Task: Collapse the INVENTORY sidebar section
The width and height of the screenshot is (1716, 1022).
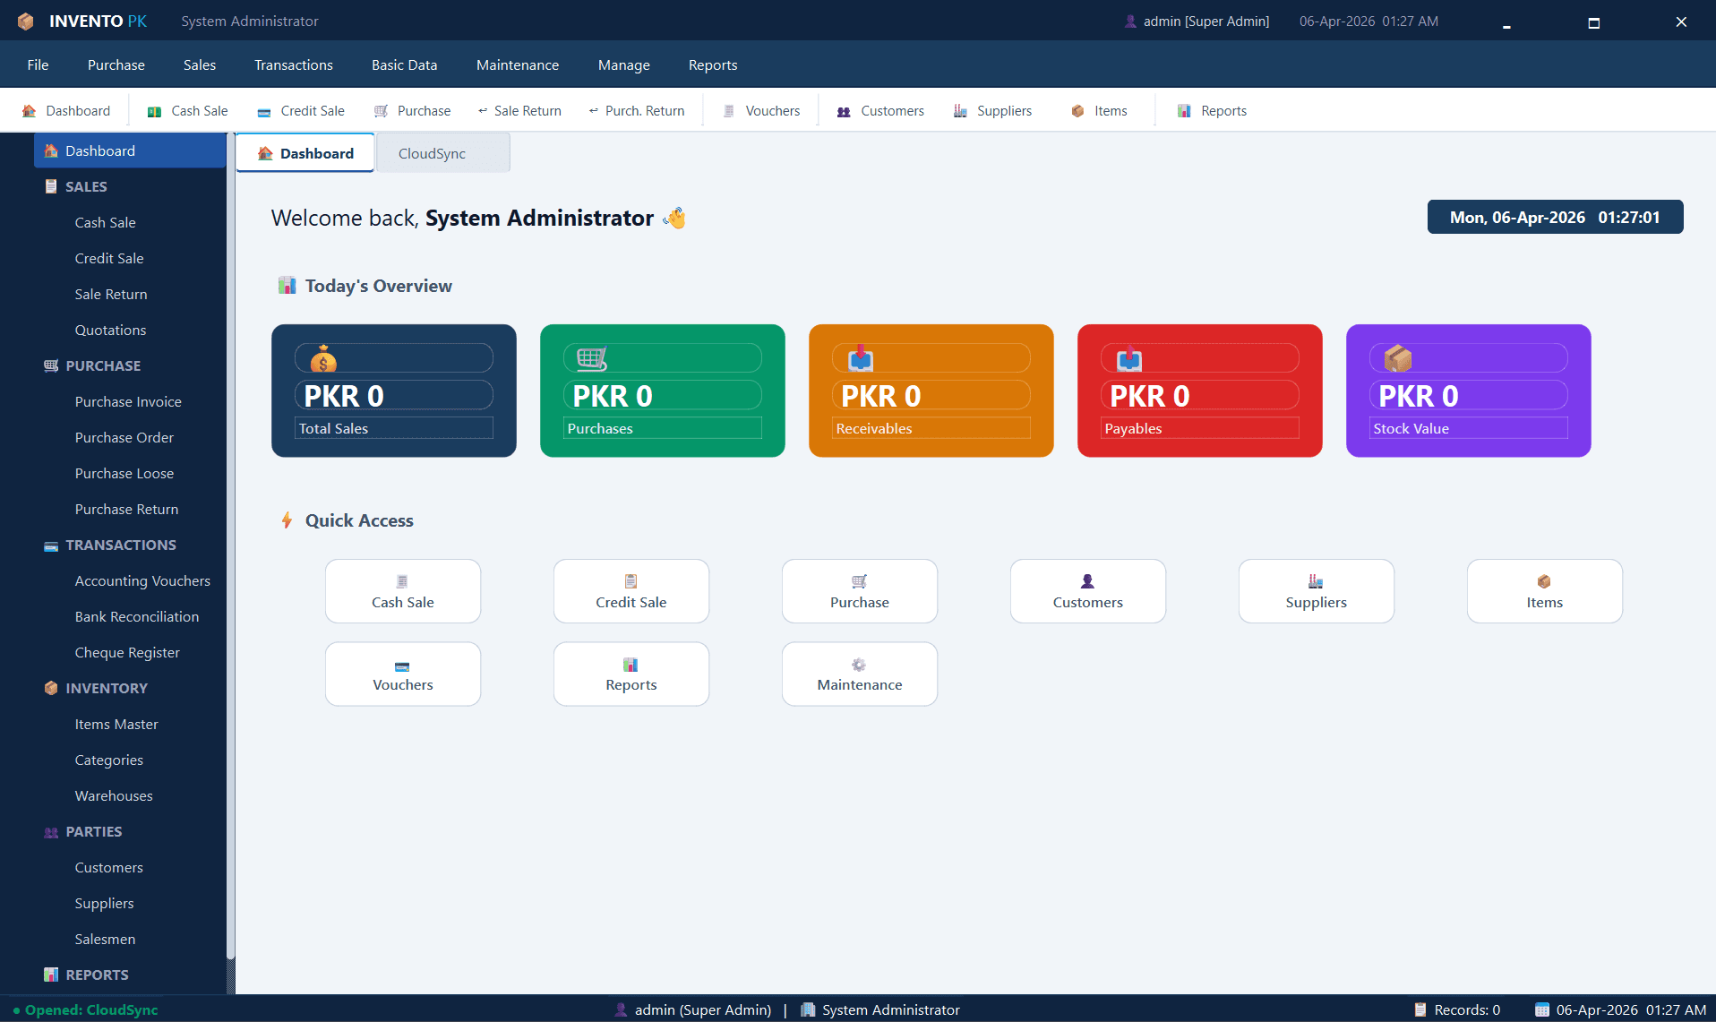Action: [106, 688]
